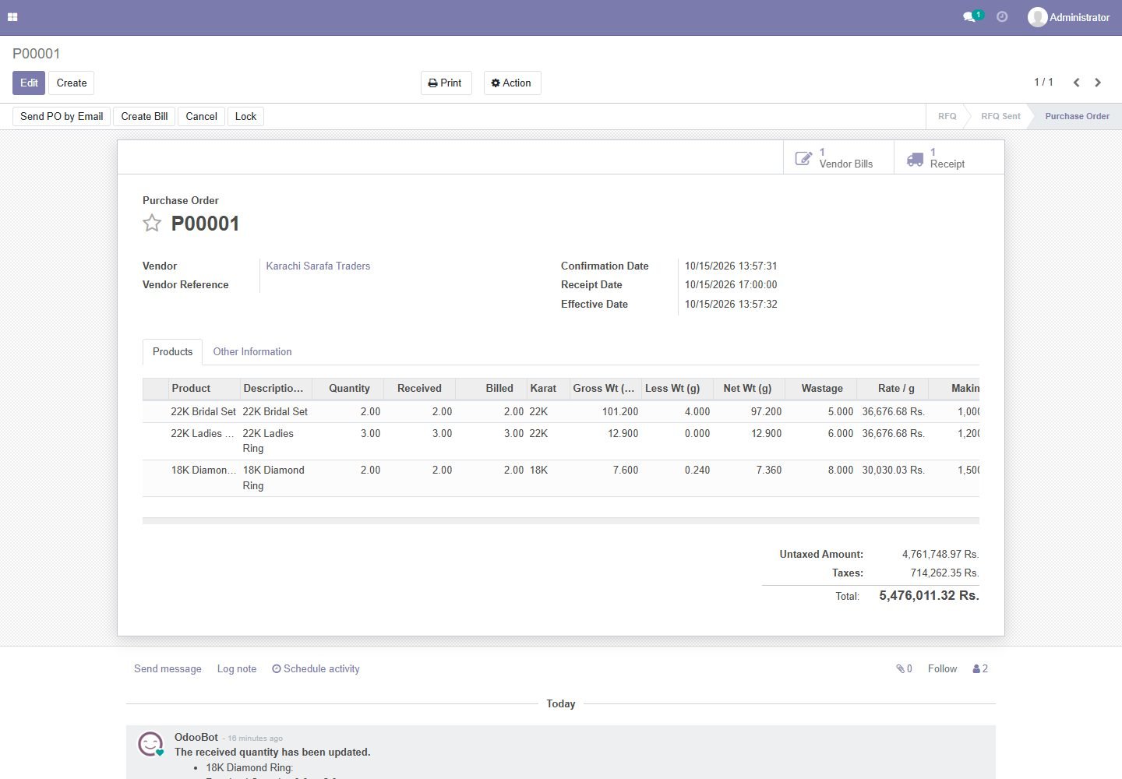Sort by the Quantity column header
This screenshot has width=1122, height=779.
(x=348, y=388)
